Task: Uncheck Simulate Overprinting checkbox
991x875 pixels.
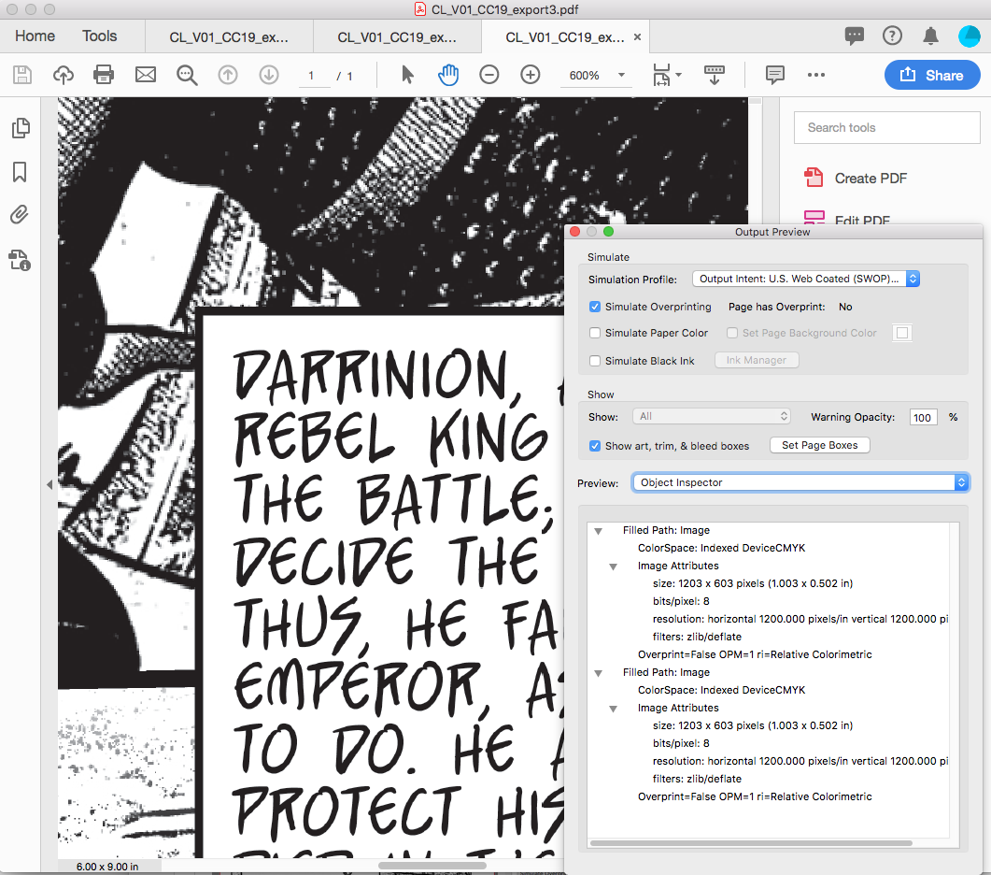Action: [595, 307]
